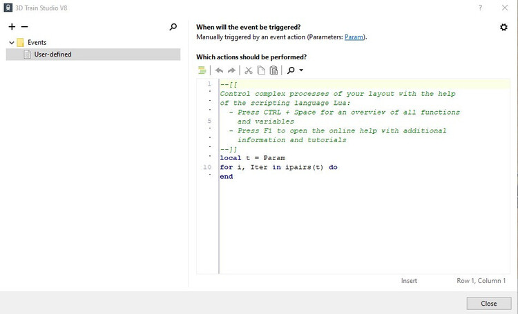Click the plus icon to add an event
This screenshot has height=314, width=518.
click(12, 26)
